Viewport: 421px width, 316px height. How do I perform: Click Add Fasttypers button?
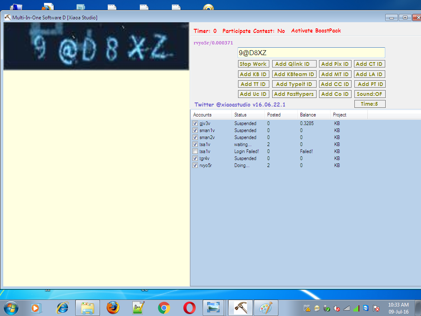point(294,94)
